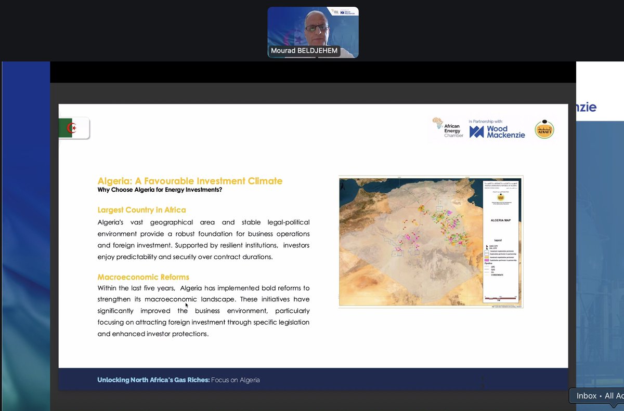Click paragraph starting 'Within the last five years'
Viewport: 624px width, 411px height.
pos(204,311)
